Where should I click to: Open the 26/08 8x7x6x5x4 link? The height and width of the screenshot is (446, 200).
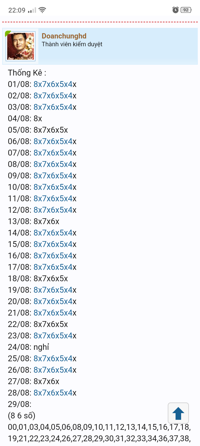pos(53,370)
